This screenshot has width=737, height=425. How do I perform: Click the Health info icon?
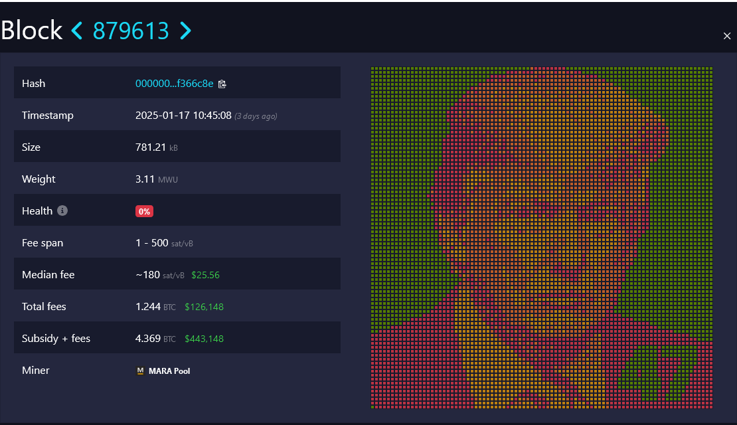point(62,211)
